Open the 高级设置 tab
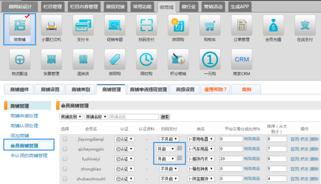 [x=185, y=90]
